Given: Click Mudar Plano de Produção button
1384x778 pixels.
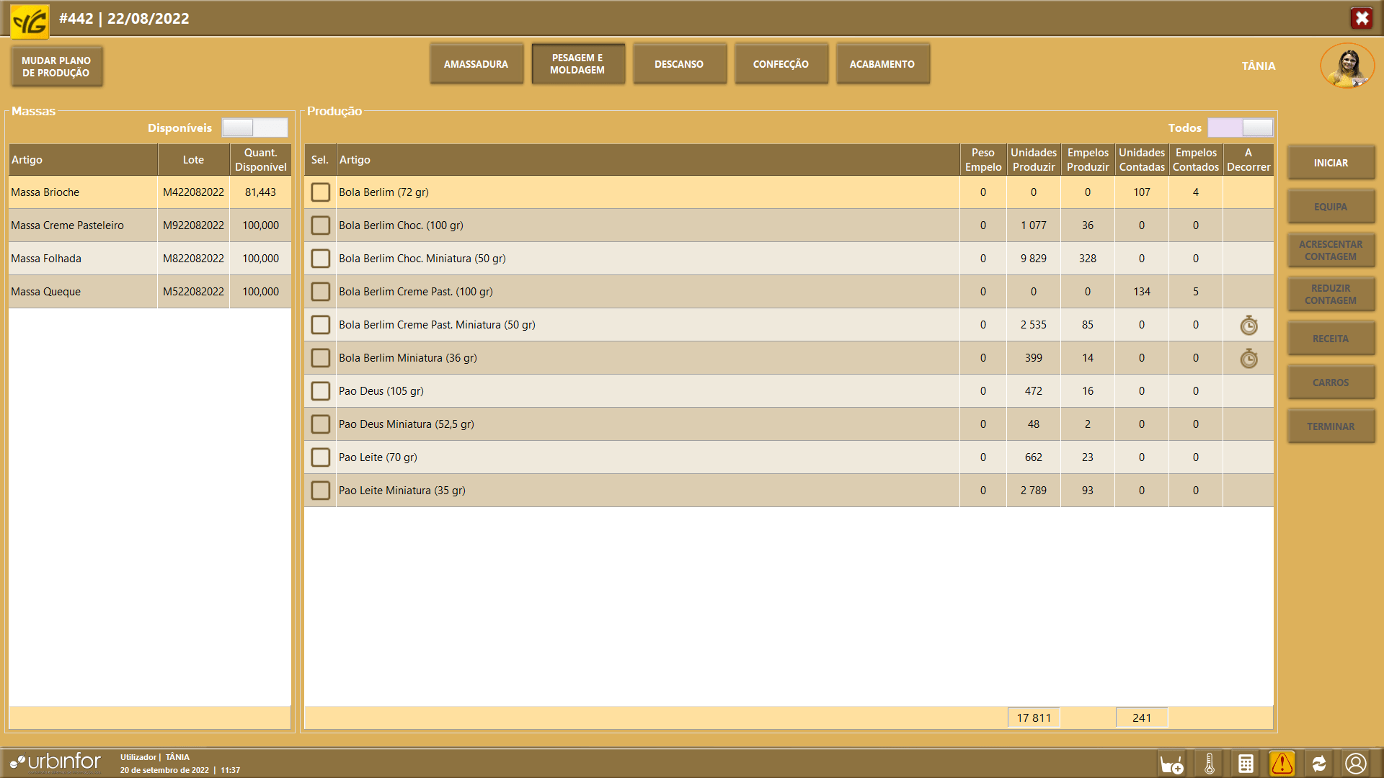Looking at the screenshot, I should 56,66.
